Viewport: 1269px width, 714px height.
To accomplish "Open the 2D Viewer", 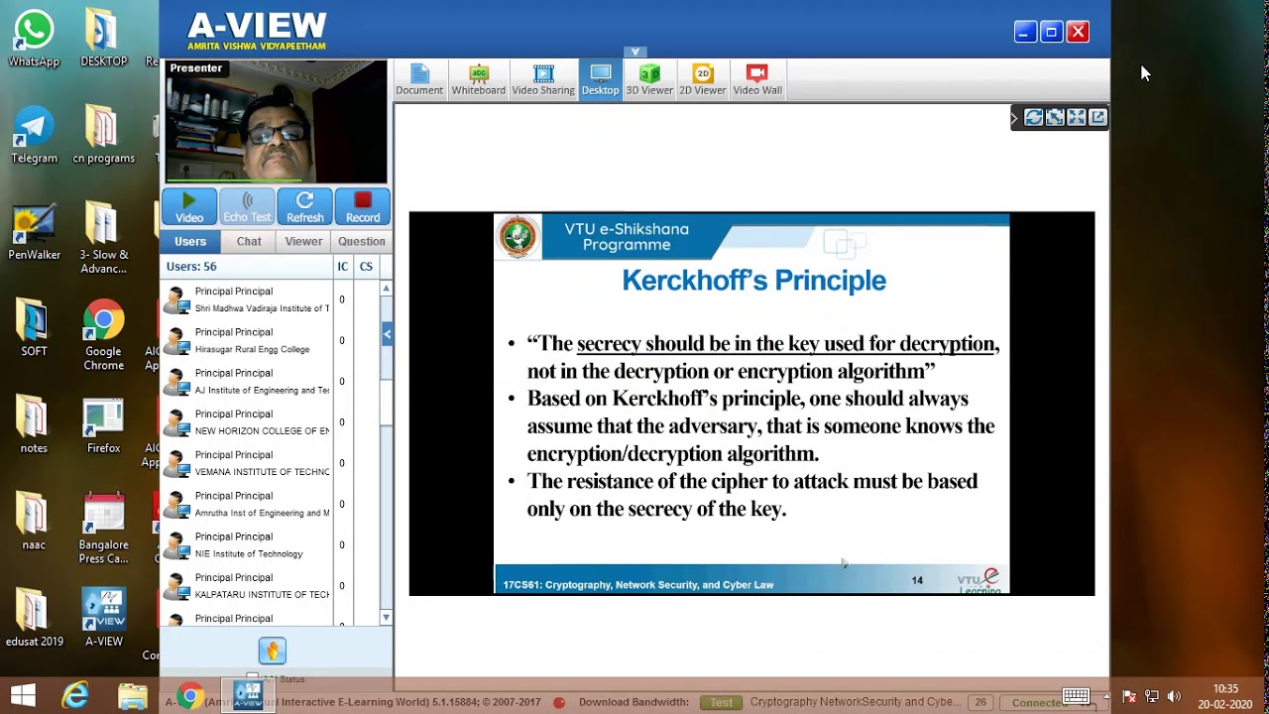I will (702, 79).
